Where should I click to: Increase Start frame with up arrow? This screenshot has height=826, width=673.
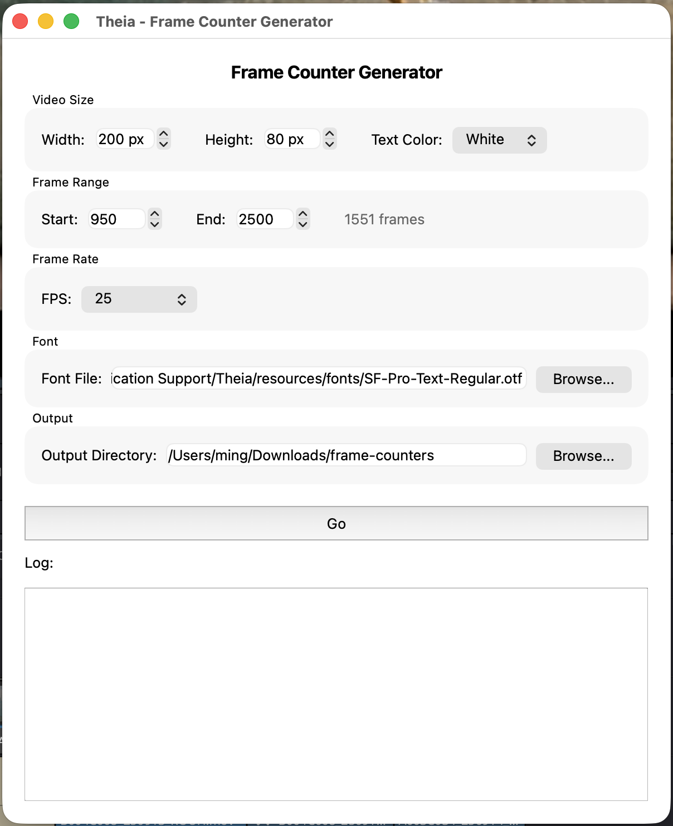155,214
